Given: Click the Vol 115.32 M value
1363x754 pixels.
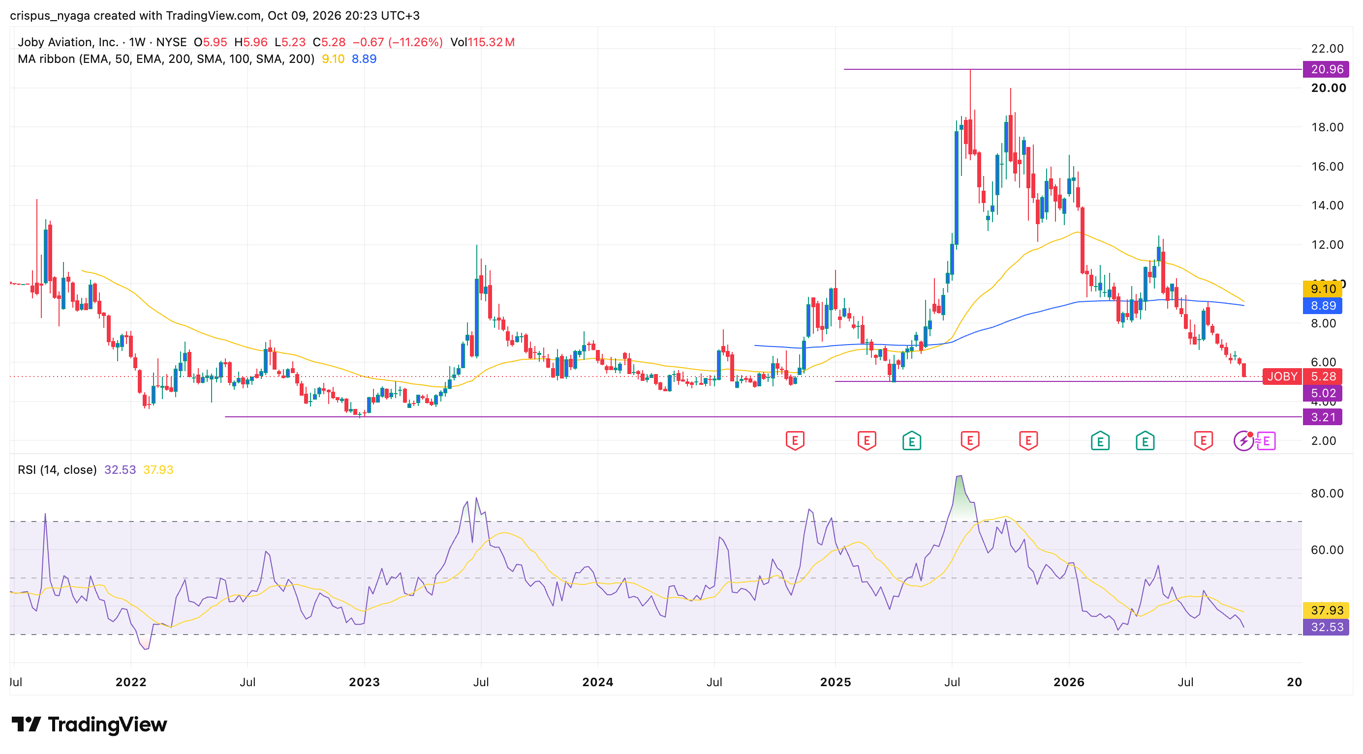Looking at the screenshot, I should [x=483, y=42].
